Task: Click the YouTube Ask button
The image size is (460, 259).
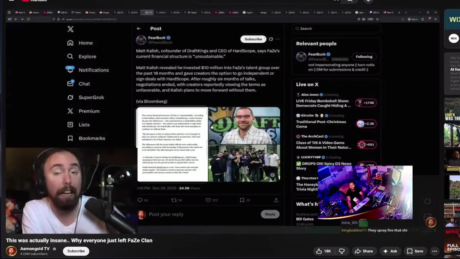Action: coord(390,251)
